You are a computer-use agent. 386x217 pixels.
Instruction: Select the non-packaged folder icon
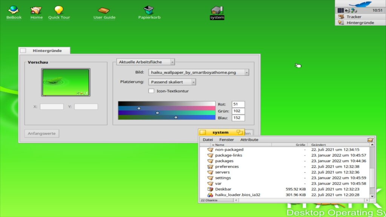coord(210,150)
